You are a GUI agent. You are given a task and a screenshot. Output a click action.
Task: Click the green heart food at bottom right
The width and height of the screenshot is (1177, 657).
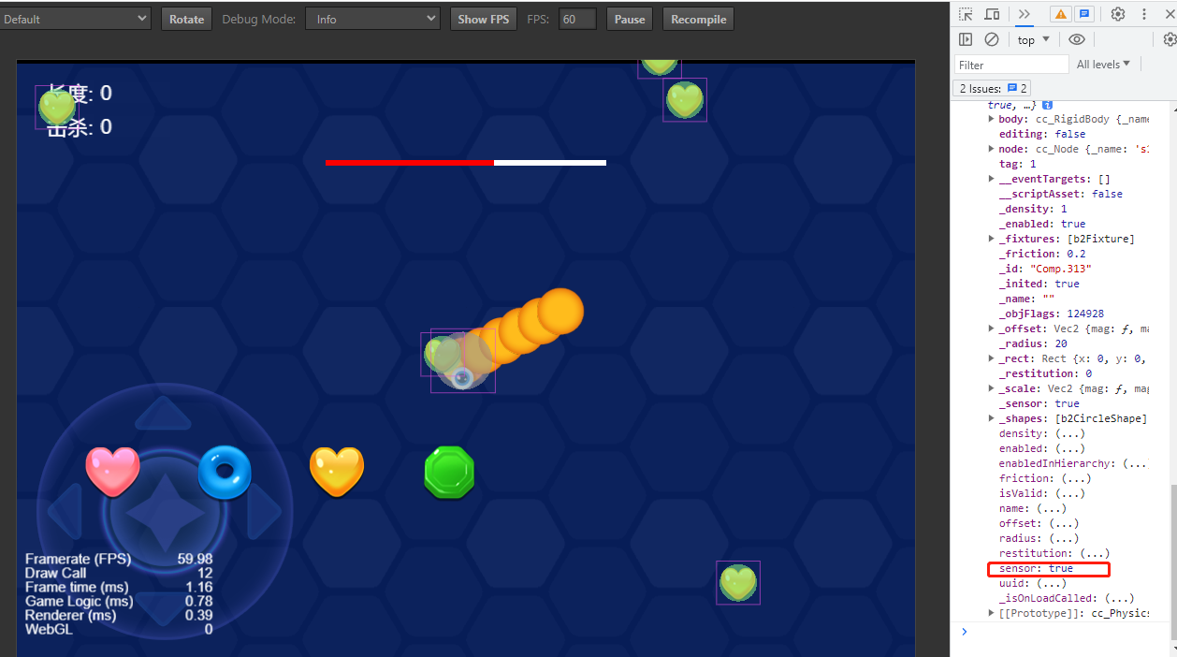pos(738,583)
